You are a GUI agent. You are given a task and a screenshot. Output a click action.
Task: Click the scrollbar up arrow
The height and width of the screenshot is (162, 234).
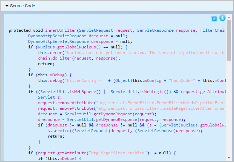click(x=229, y=17)
